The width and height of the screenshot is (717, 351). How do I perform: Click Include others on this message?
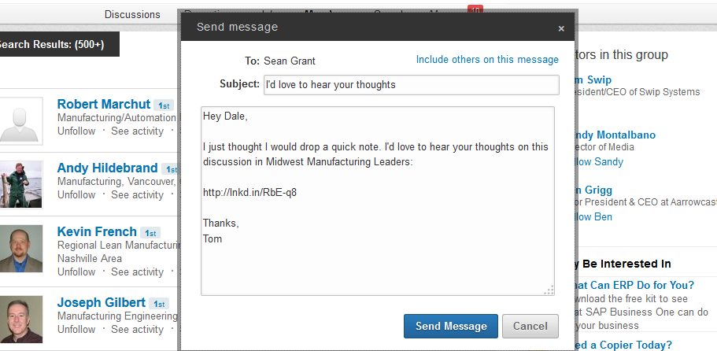click(x=487, y=60)
